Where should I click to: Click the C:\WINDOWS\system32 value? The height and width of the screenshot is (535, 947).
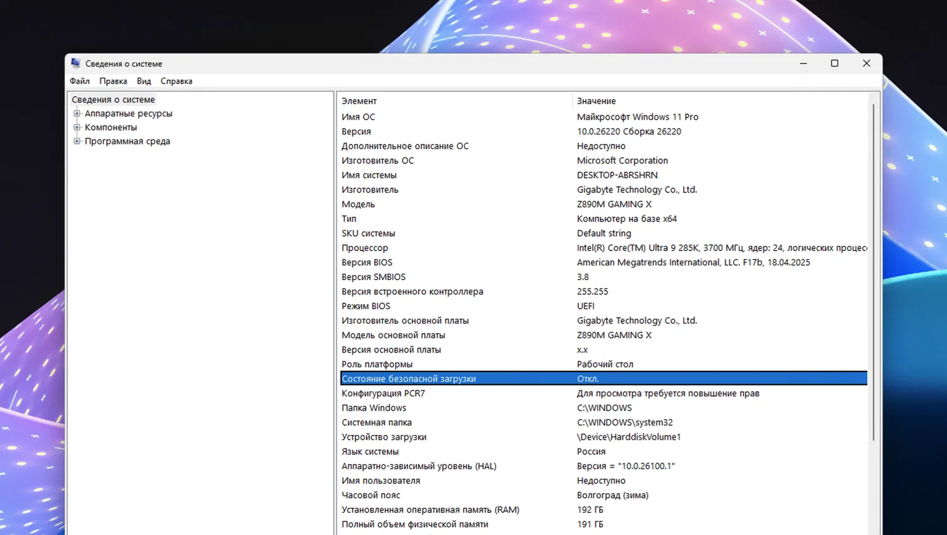[624, 422]
